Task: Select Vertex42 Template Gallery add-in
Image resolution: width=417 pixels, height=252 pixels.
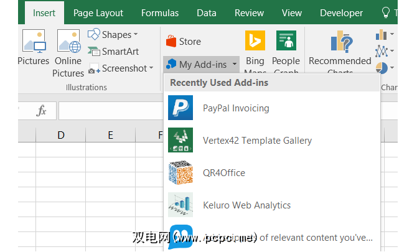Action: (257, 141)
